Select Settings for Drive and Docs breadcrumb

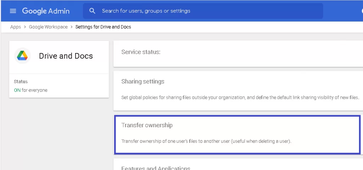103,27
